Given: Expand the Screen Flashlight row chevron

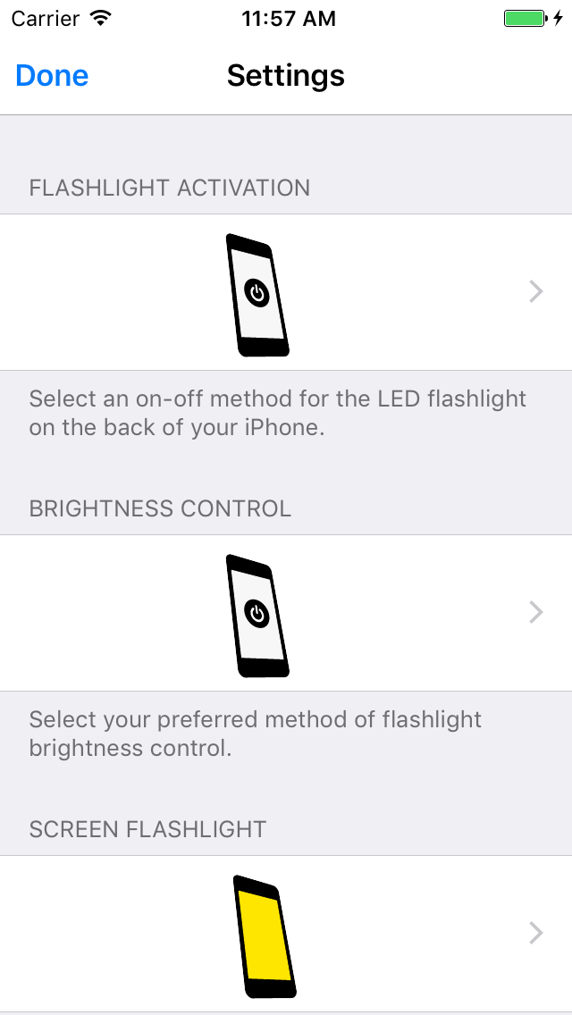Looking at the screenshot, I should 536,934.
